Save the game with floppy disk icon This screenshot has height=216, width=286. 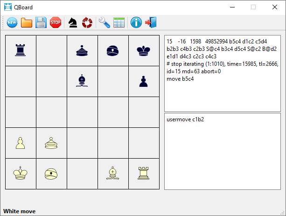pos(41,22)
